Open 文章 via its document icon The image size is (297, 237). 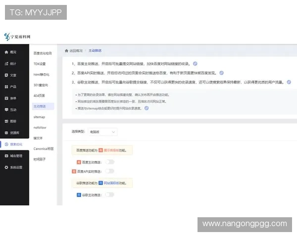point(6,75)
